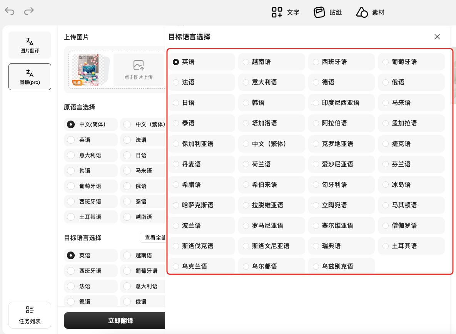The height and width of the screenshot is (334, 456).
Task: Select 越南语 in the target language popup
Action: pos(272,62)
